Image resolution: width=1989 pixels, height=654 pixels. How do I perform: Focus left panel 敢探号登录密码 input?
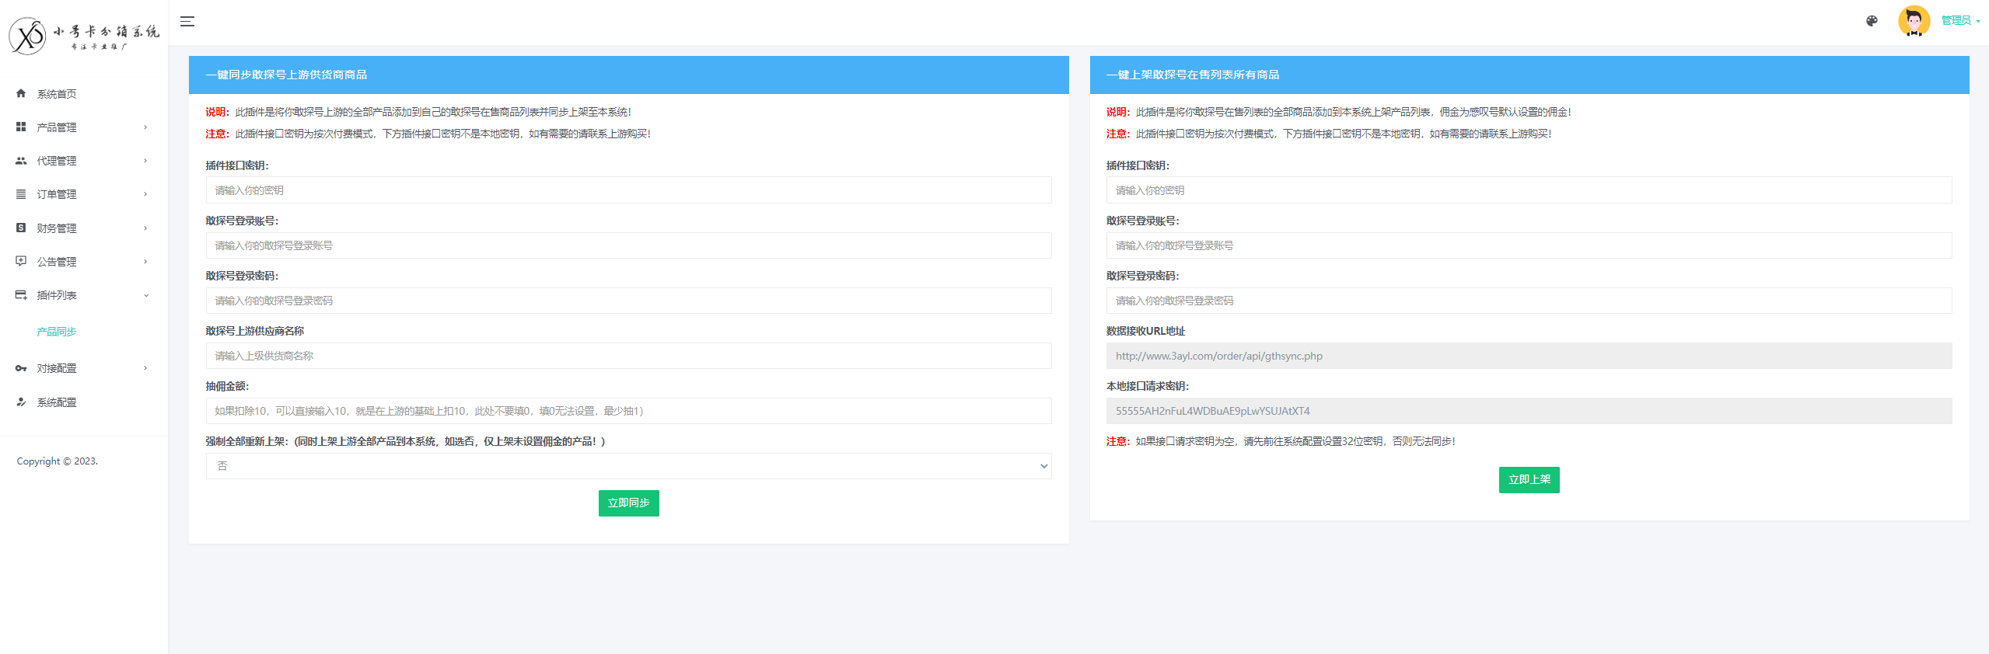[x=628, y=301]
